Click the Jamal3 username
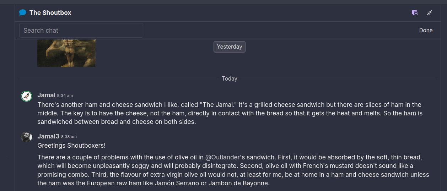Image resolution: width=447 pixels, height=191 pixels. (48, 136)
